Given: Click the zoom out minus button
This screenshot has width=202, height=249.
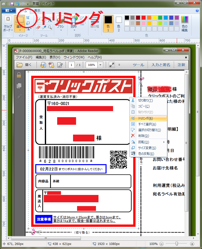Looking at the screenshot, I should pos(161,244).
